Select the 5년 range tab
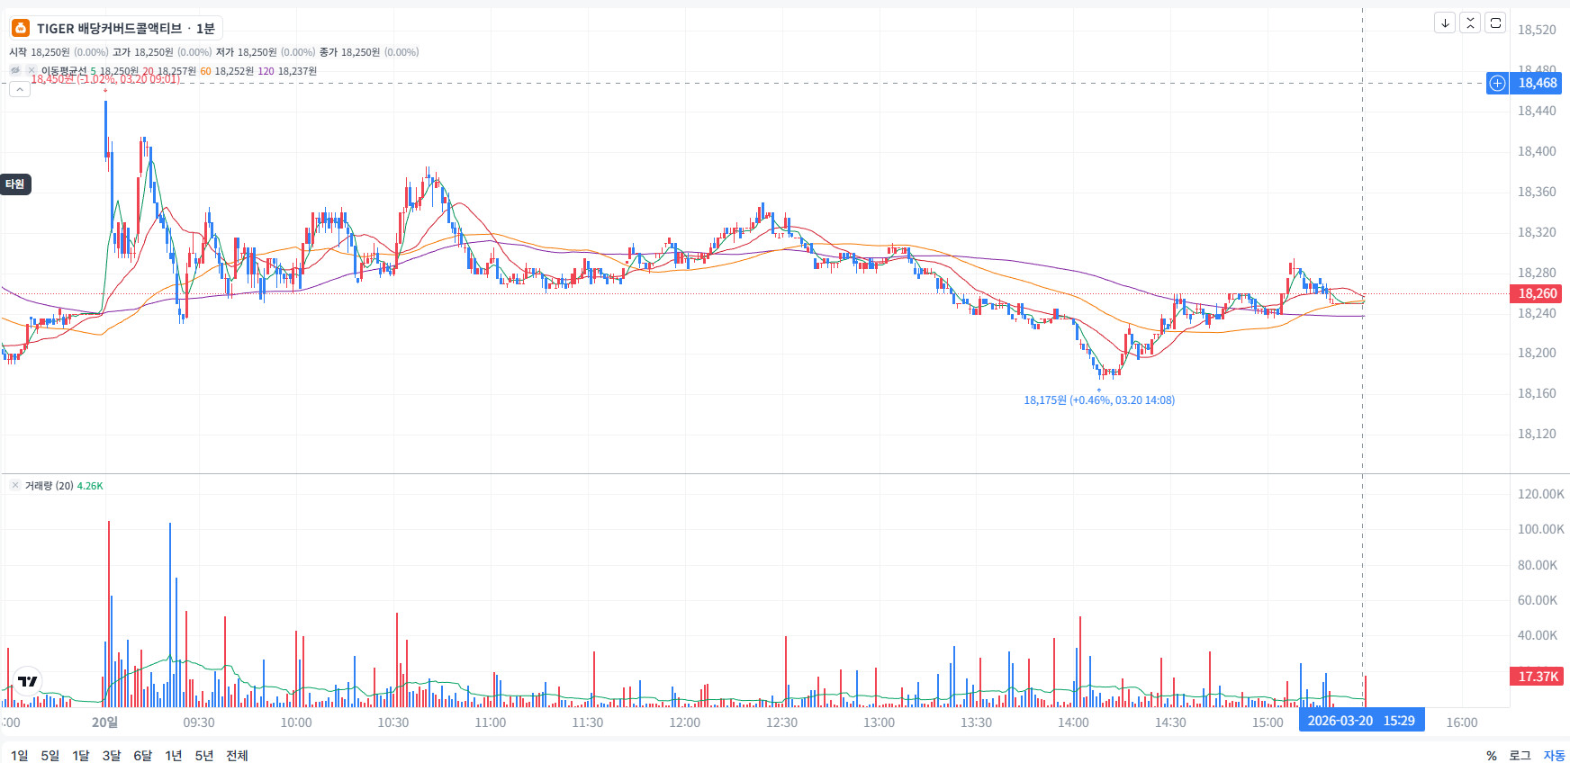The height and width of the screenshot is (763, 1570). click(204, 755)
